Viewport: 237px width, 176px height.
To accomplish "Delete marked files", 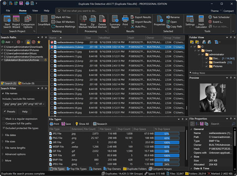I will pos(102,22).
